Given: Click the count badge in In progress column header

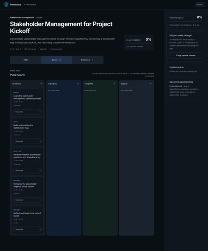Looking at the screenshot, I should click(x=78, y=84).
